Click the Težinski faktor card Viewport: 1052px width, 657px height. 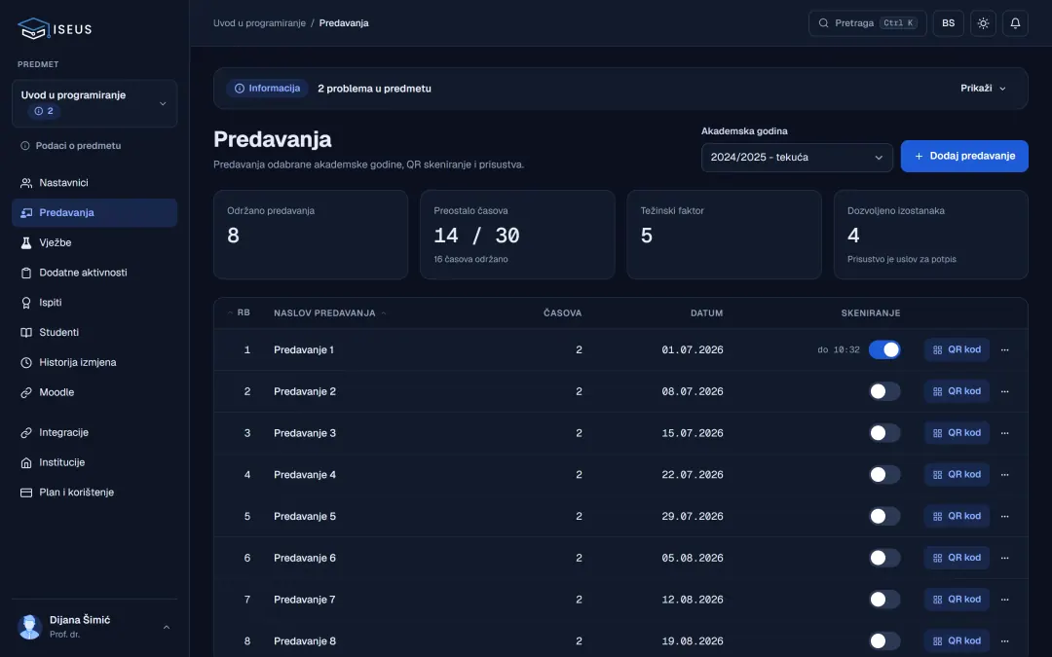coord(724,235)
